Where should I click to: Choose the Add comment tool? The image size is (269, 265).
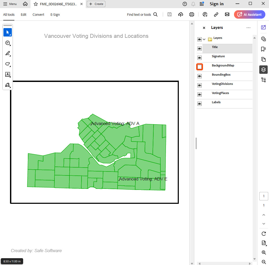[x=8, y=43]
